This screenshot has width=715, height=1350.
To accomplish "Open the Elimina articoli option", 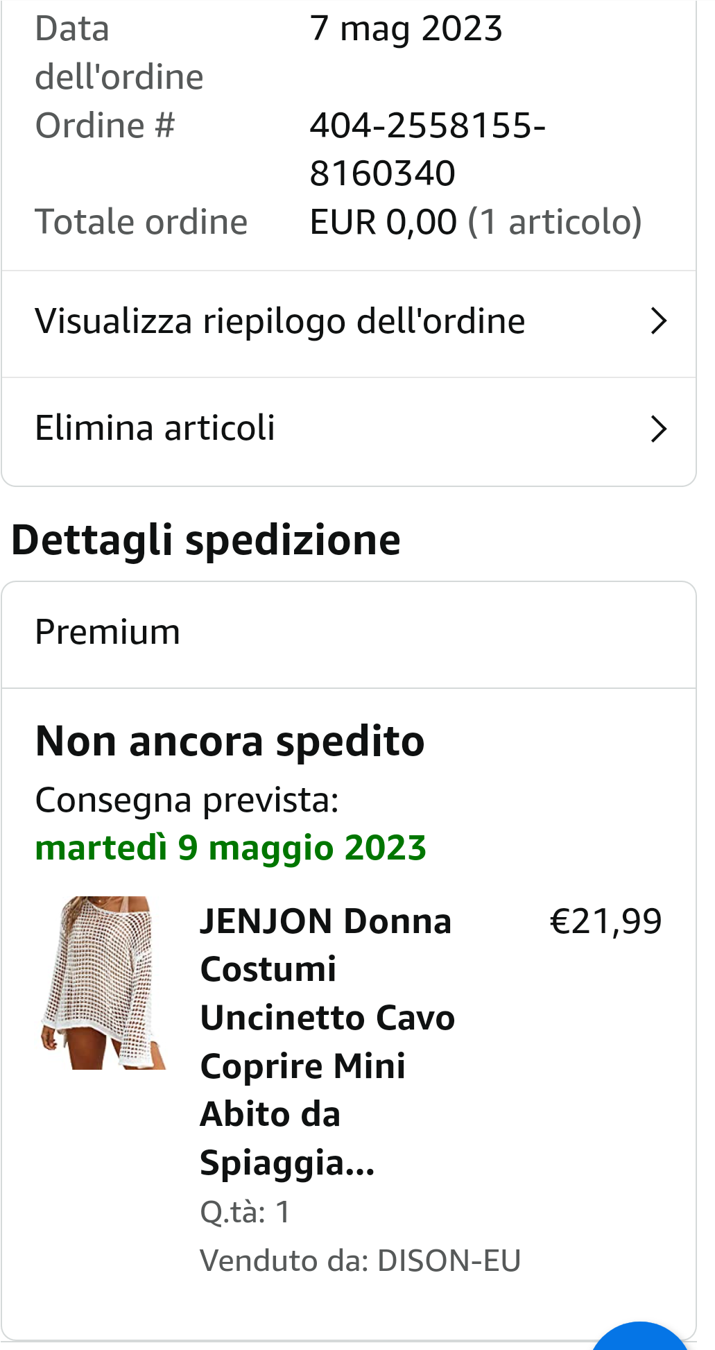I will (155, 429).
